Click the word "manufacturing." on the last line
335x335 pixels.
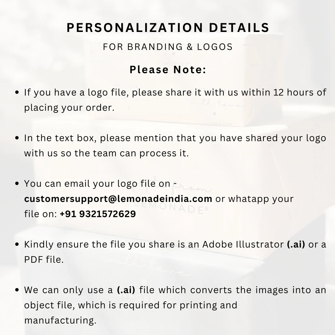[x=60, y=320]
